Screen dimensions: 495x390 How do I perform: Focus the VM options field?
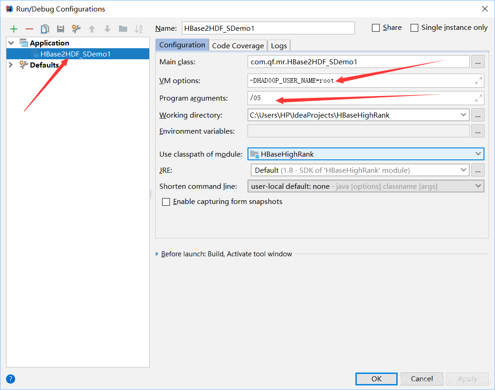366,81
